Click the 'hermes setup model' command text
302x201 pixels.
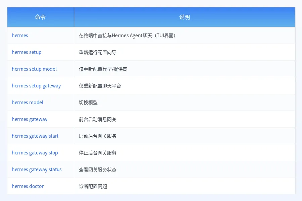[34, 69]
